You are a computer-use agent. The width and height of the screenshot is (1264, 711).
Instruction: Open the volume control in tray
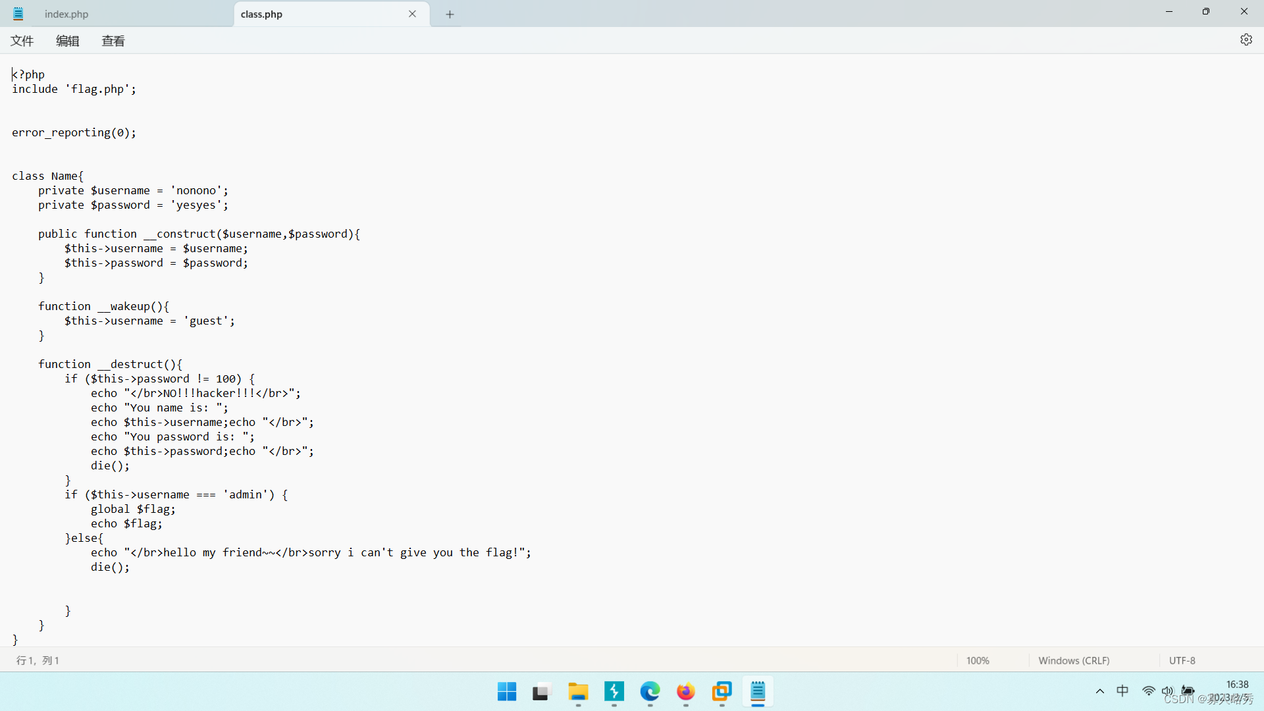(x=1168, y=691)
